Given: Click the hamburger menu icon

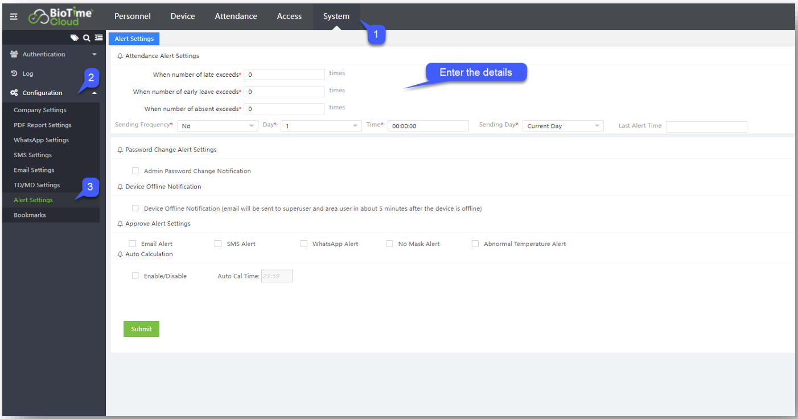Looking at the screenshot, I should tap(14, 17).
